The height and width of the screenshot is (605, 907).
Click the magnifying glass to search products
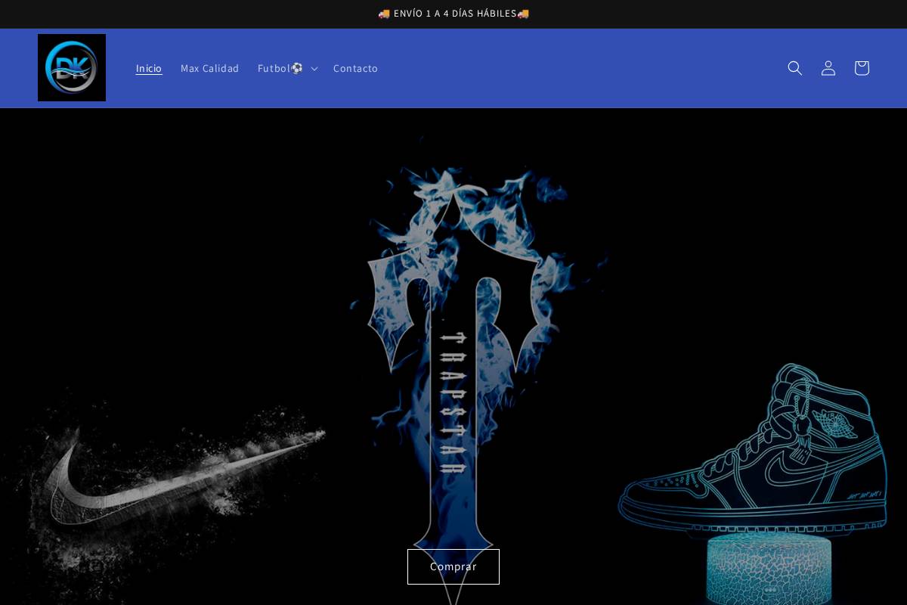click(x=795, y=68)
